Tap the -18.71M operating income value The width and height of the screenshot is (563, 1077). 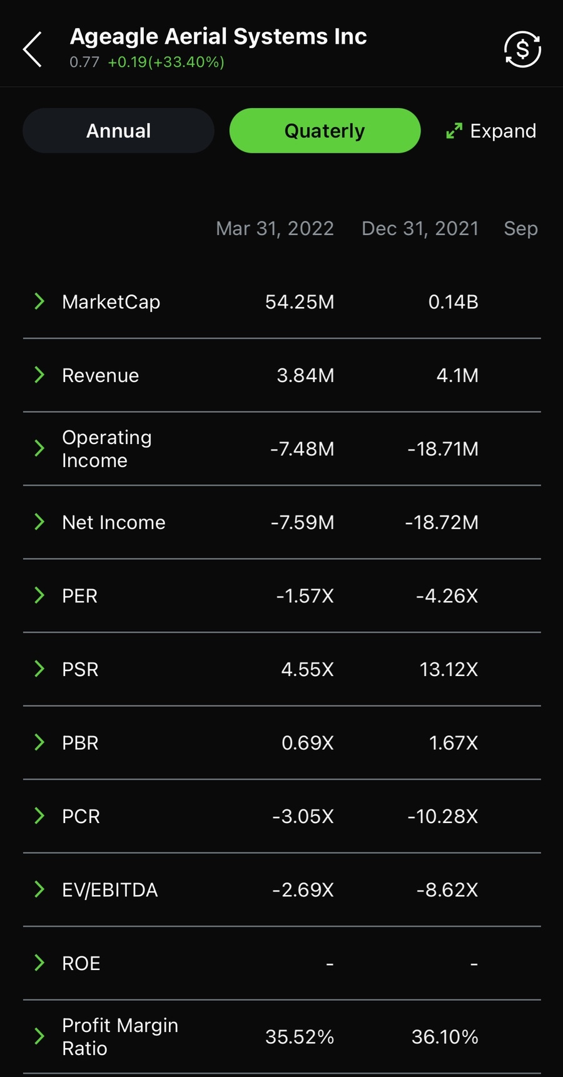[x=443, y=449]
